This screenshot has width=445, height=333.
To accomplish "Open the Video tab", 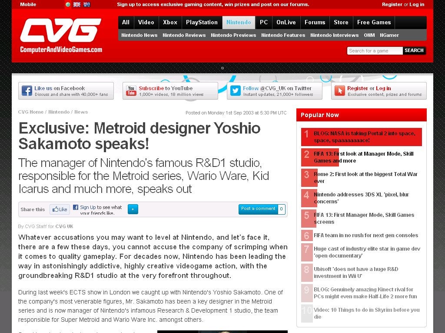I will pos(146,23).
